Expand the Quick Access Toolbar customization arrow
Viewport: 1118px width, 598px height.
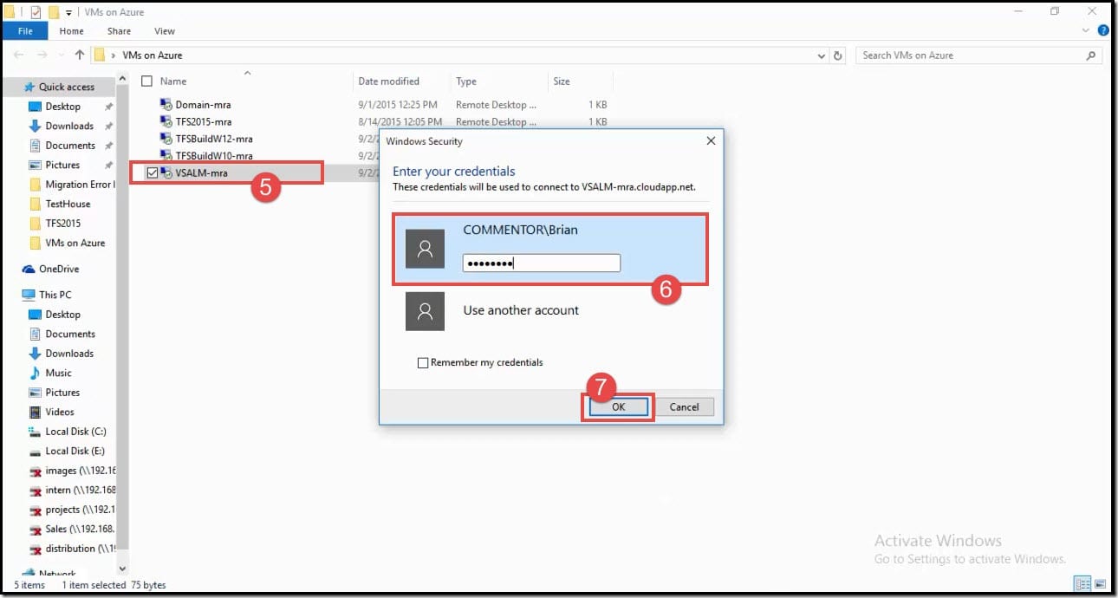68,12
